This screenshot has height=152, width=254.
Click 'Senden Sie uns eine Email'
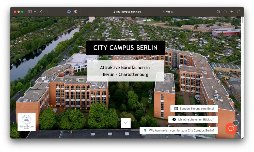coord(194,109)
